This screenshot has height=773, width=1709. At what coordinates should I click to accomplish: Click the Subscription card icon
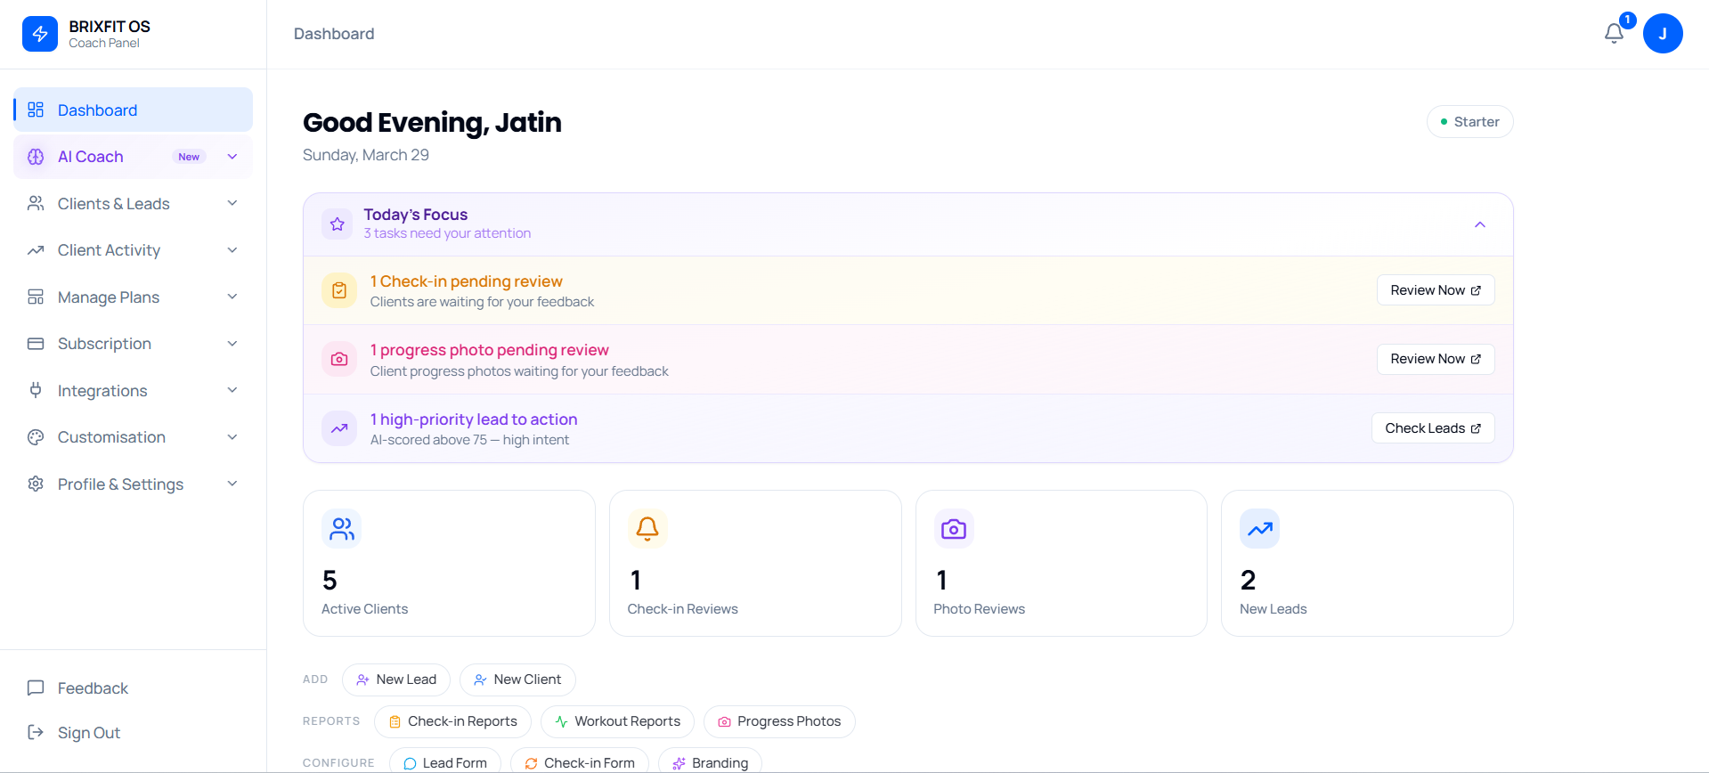coord(36,344)
